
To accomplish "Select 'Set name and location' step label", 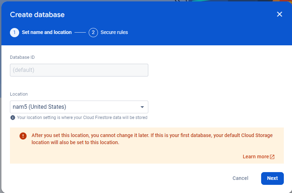I will 47,32.
